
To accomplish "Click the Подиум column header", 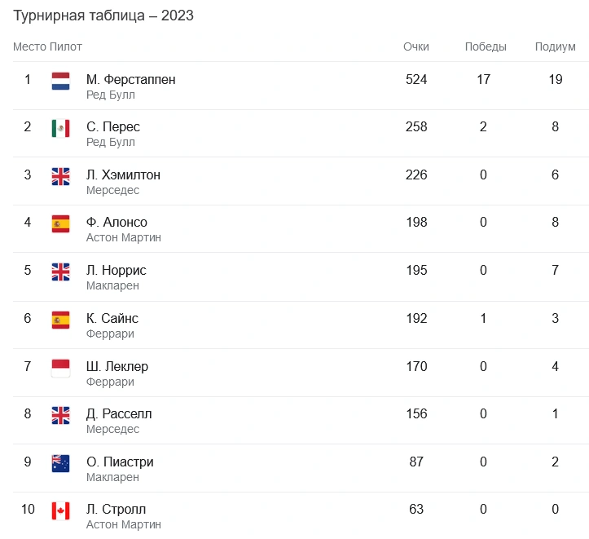I will 555,47.
